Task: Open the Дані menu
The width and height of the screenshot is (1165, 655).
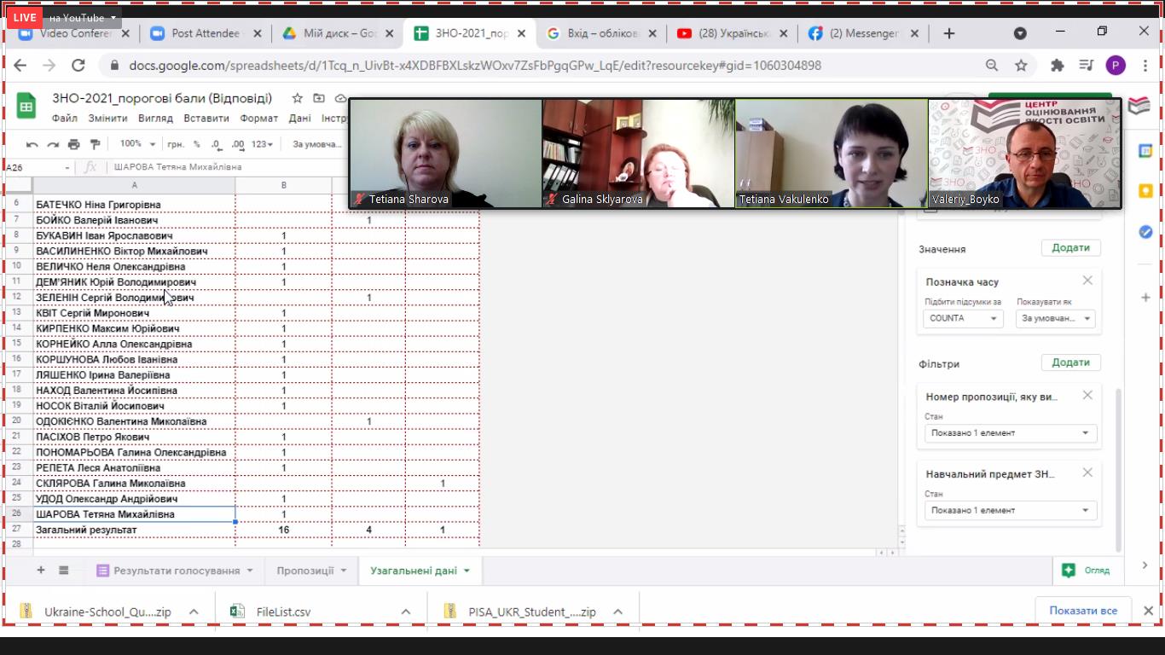Action: click(300, 119)
